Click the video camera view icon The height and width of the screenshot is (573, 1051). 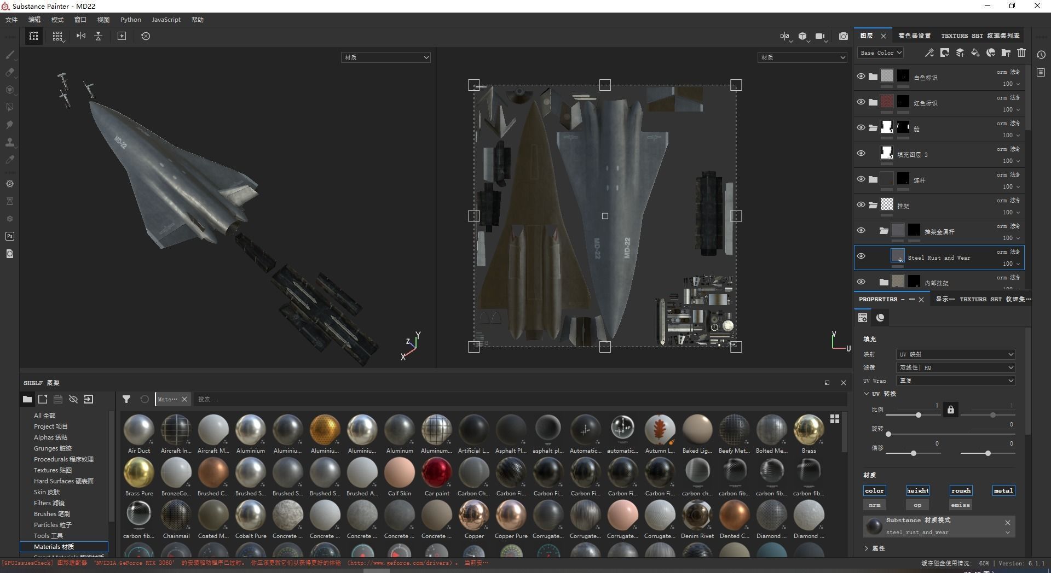[820, 36]
